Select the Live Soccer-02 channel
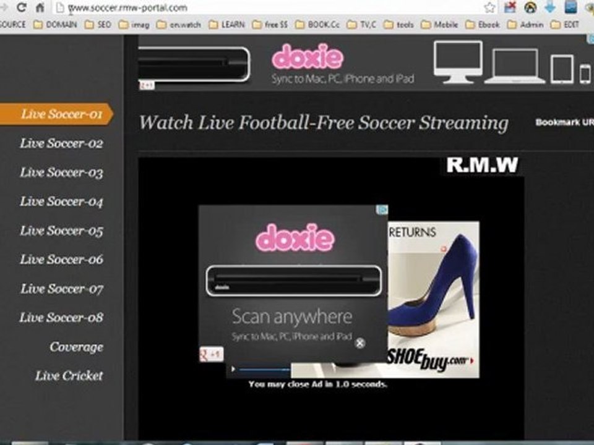The height and width of the screenshot is (445, 594). (61, 143)
